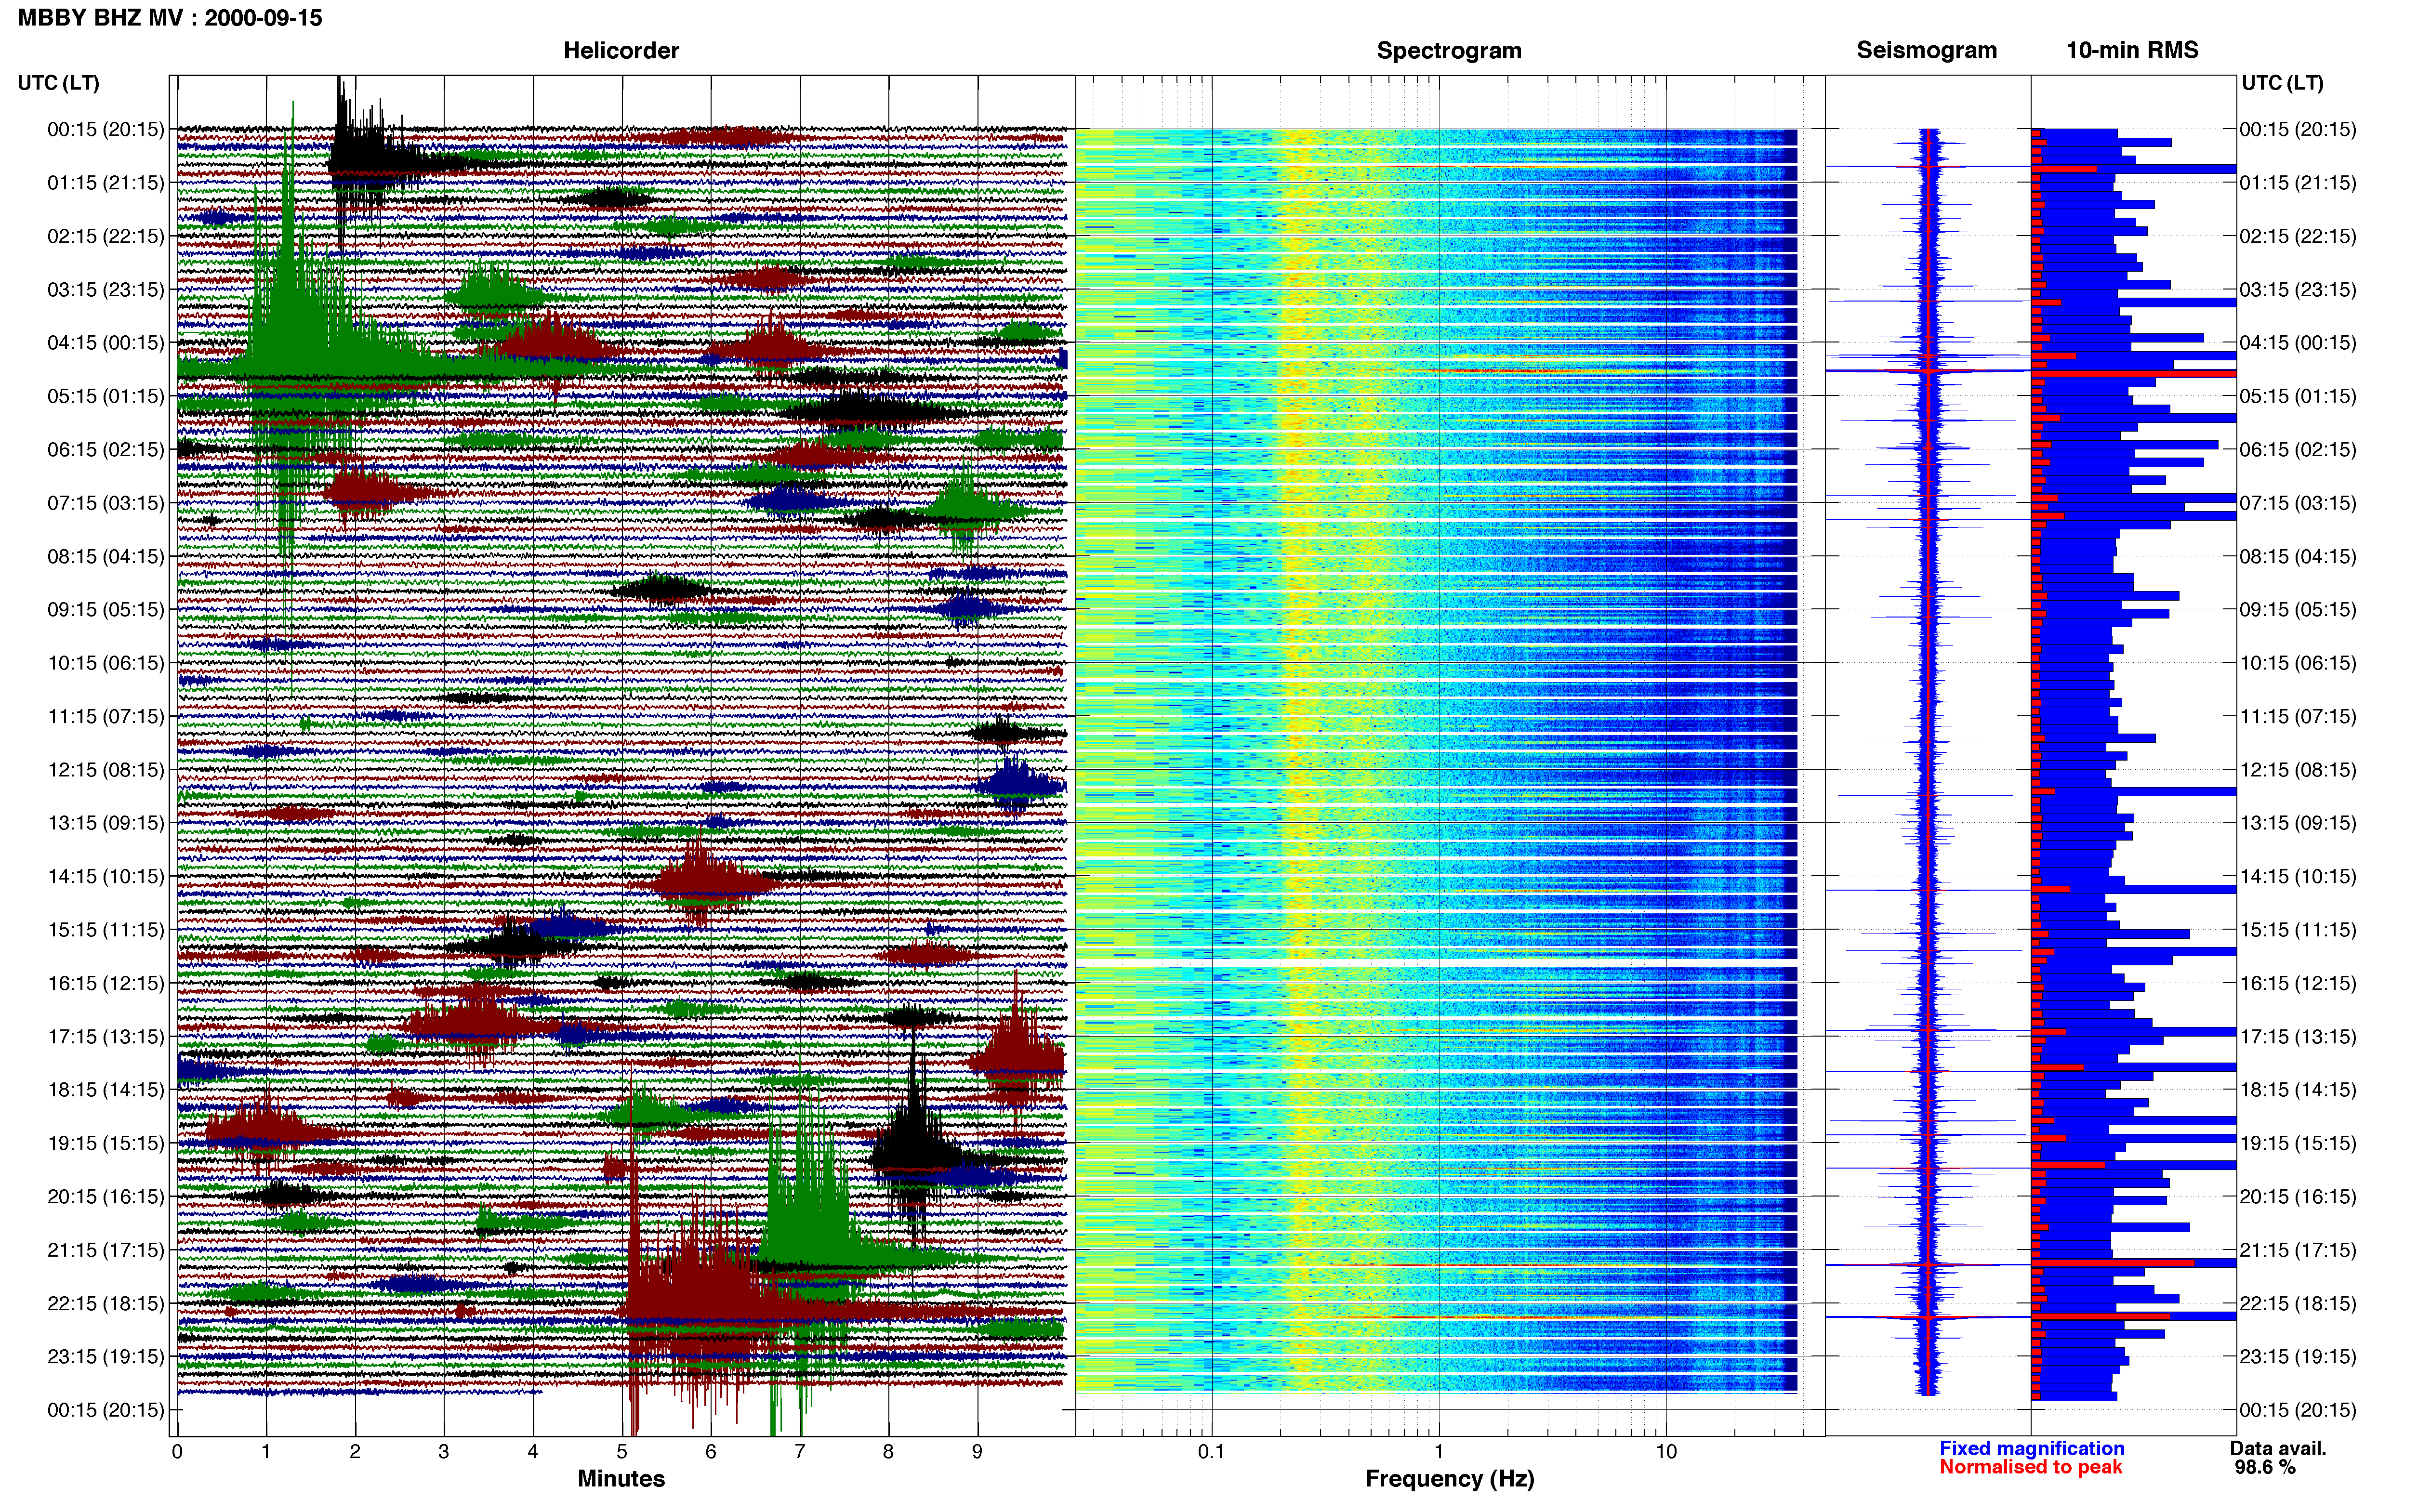This screenshot has height=1512, width=2418.
Task: Click right time label '05:15 (01:15)'
Action: 2298,396
